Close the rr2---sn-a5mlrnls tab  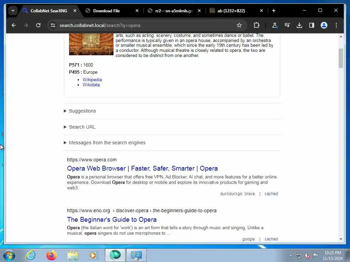[199, 11]
